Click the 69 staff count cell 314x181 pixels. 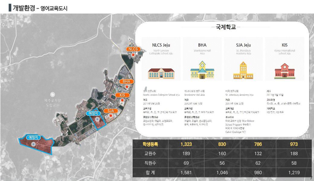tap(186, 163)
